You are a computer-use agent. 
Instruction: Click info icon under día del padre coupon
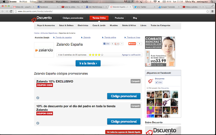pos(38,123)
